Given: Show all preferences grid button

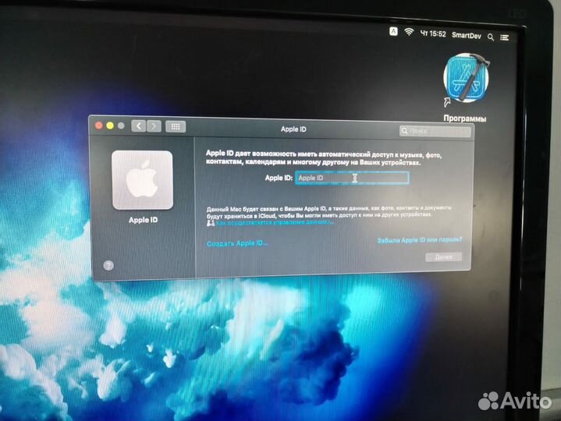Looking at the screenshot, I should tap(176, 126).
